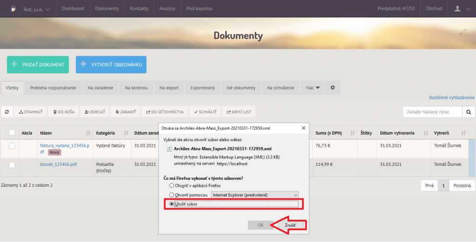Switch to the Na export tab
Image resolution: width=476 pixels, height=242 pixels.
coord(169,88)
